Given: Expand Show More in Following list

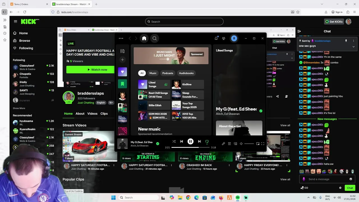Looking at the screenshot, I should click(x=19, y=108).
